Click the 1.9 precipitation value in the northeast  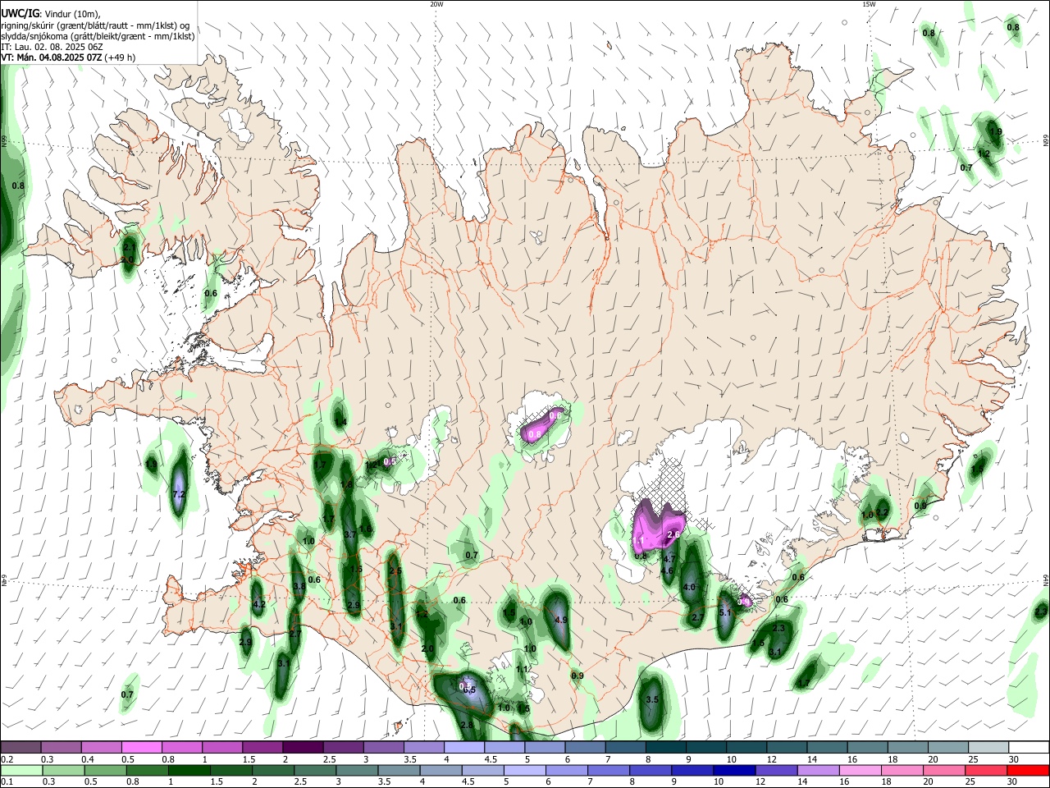point(996,131)
